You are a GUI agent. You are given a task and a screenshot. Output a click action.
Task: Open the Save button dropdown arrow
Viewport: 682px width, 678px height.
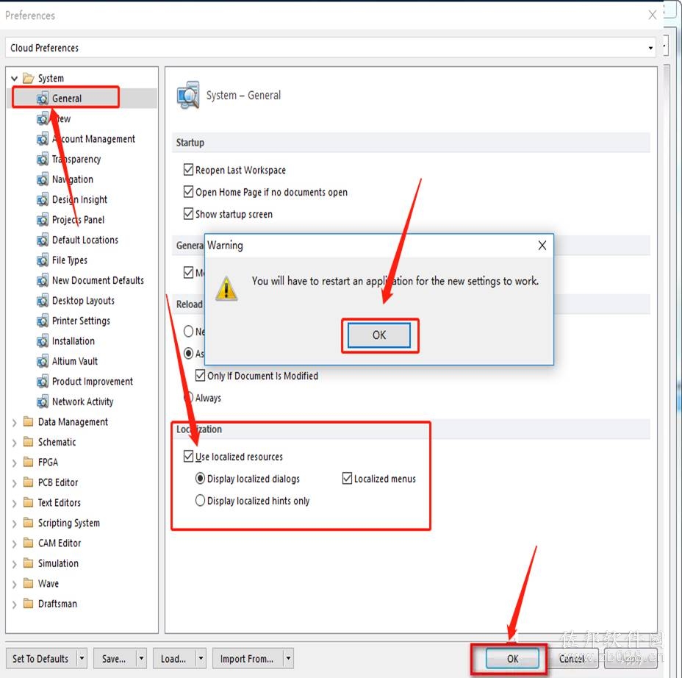click(141, 658)
